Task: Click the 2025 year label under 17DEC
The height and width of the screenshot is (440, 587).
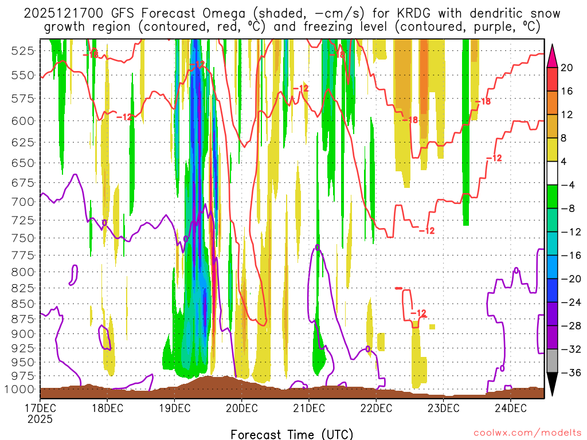Action: pyautogui.click(x=41, y=419)
